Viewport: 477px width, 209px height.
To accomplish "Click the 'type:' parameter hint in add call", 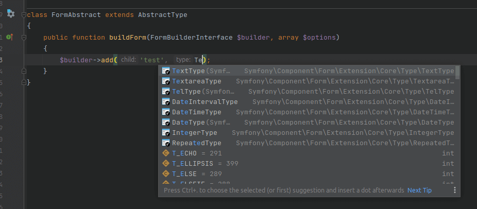I will click(x=183, y=60).
